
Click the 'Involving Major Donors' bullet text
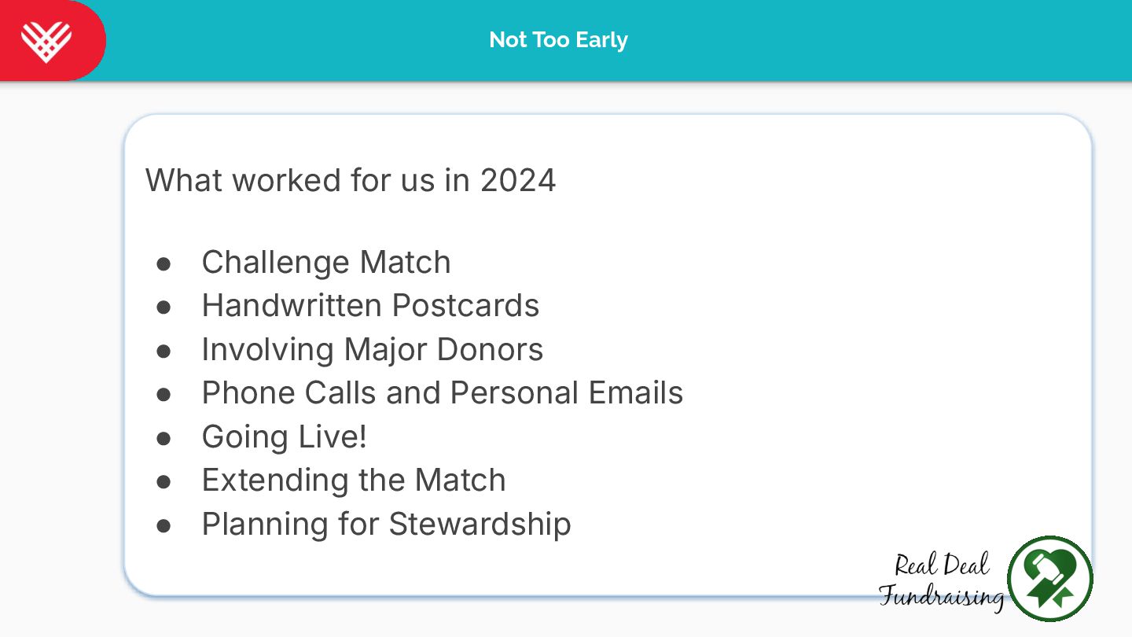click(372, 349)
